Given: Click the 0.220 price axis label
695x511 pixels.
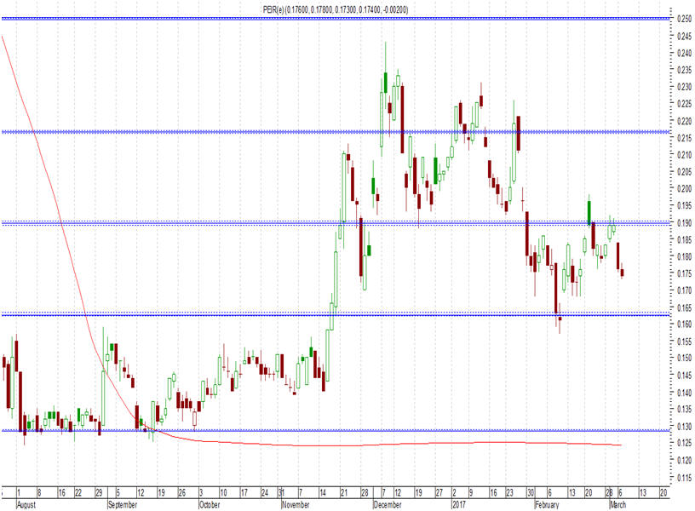Looking at the screenshot, I should coord(685,121).
